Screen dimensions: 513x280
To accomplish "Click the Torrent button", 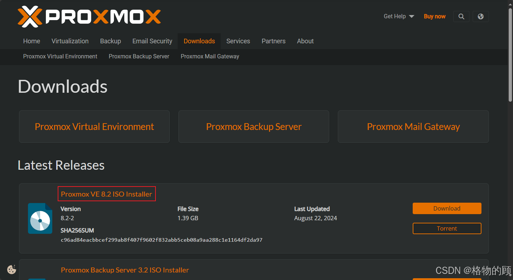I will [x=447, y=228].
